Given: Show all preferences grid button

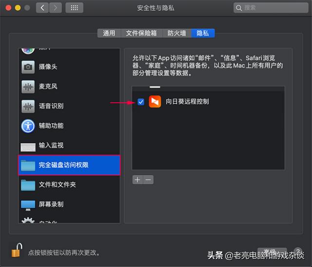Looking at the screenshot, I should 74,8.
